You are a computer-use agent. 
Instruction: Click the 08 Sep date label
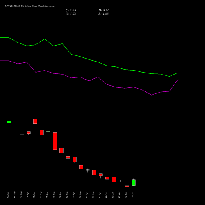tap(14, 195)
